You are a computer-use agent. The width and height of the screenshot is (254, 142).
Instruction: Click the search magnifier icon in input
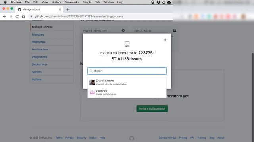click(x=91, y=71)
